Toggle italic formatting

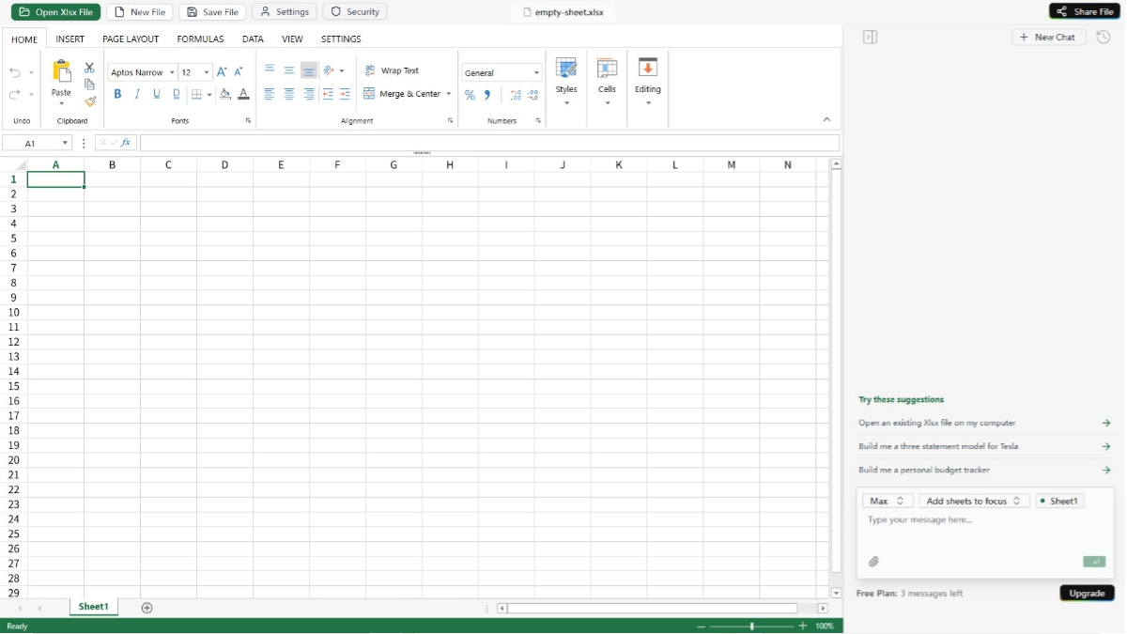(x=136, y=94)
